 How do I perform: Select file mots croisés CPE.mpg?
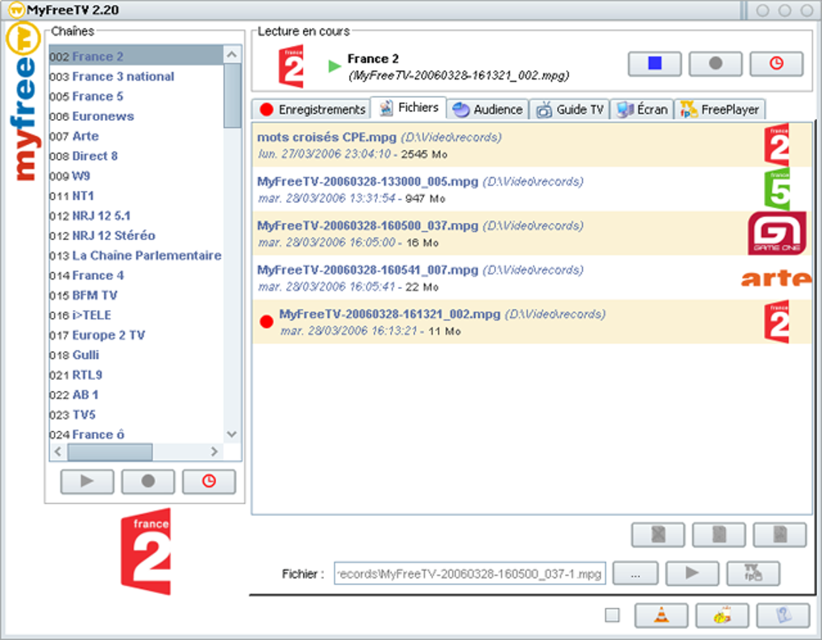532,145
